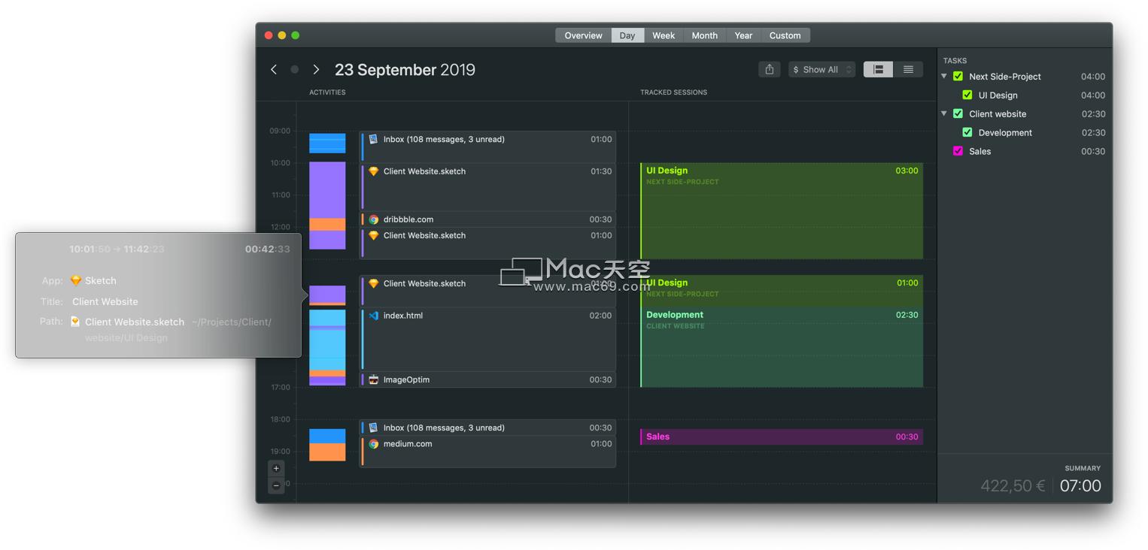Jump to today using the dot button
This screenshot has width=1148, height=550.
[x=295, y=70]
